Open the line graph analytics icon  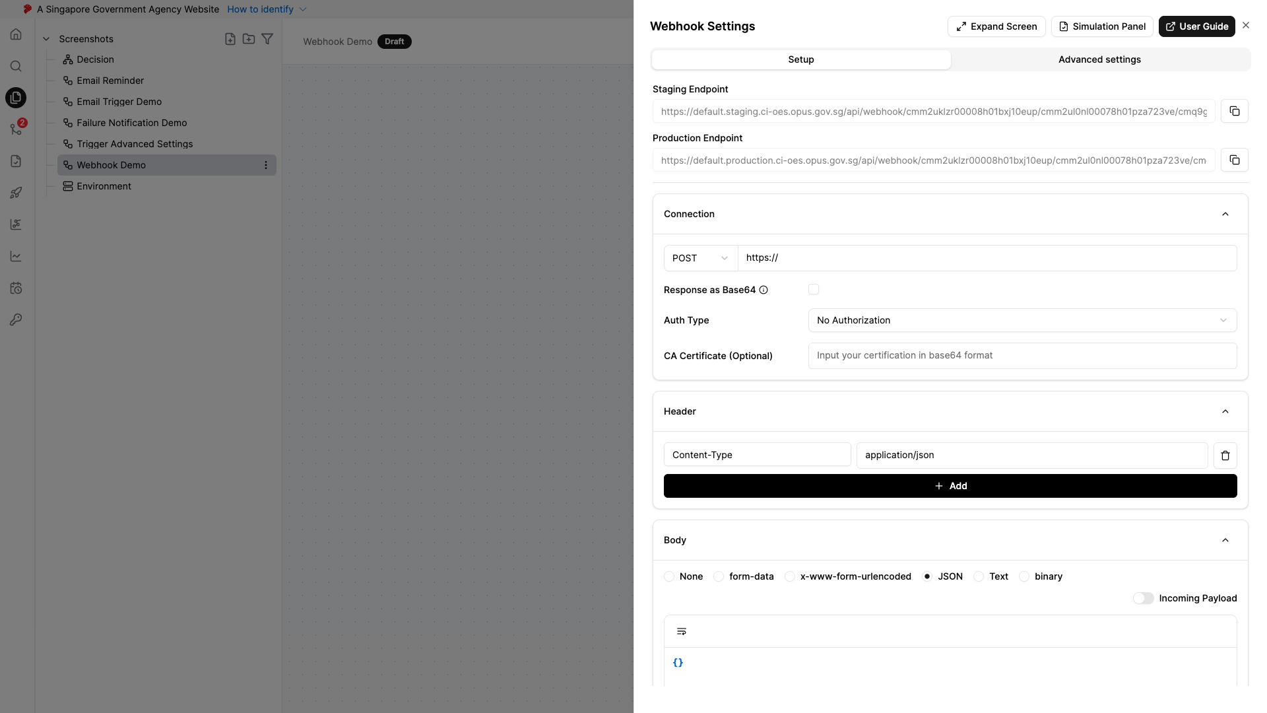16,256
